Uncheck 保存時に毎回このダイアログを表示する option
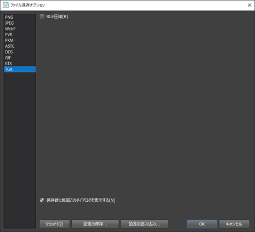255x232 pixels. click(42, 200)
